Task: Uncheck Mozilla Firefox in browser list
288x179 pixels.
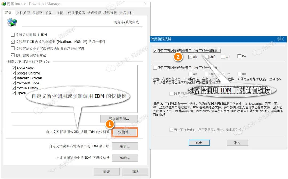Action: click(14, 88)
